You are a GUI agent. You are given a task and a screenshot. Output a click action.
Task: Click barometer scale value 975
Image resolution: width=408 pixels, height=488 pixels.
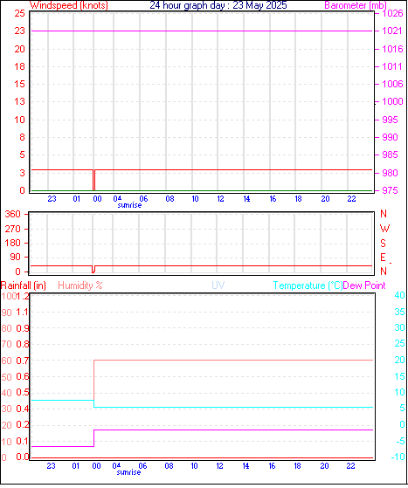click(x=390, y=190)
